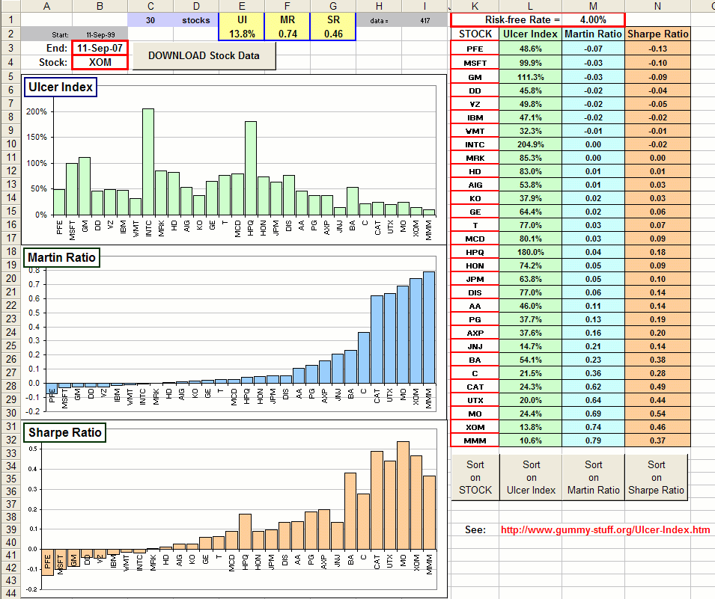Select the data count cell 417

425,20
